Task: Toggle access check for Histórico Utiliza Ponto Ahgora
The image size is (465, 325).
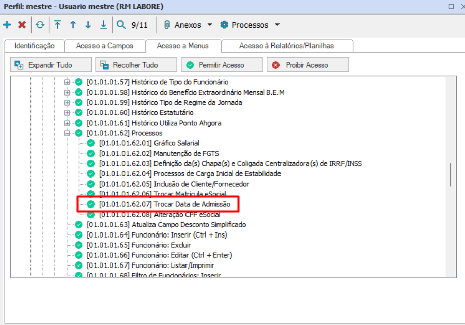Action: [79, 123]
